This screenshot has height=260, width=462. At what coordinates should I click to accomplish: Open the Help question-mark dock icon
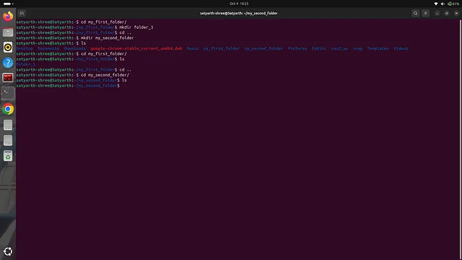click(8, 62)
